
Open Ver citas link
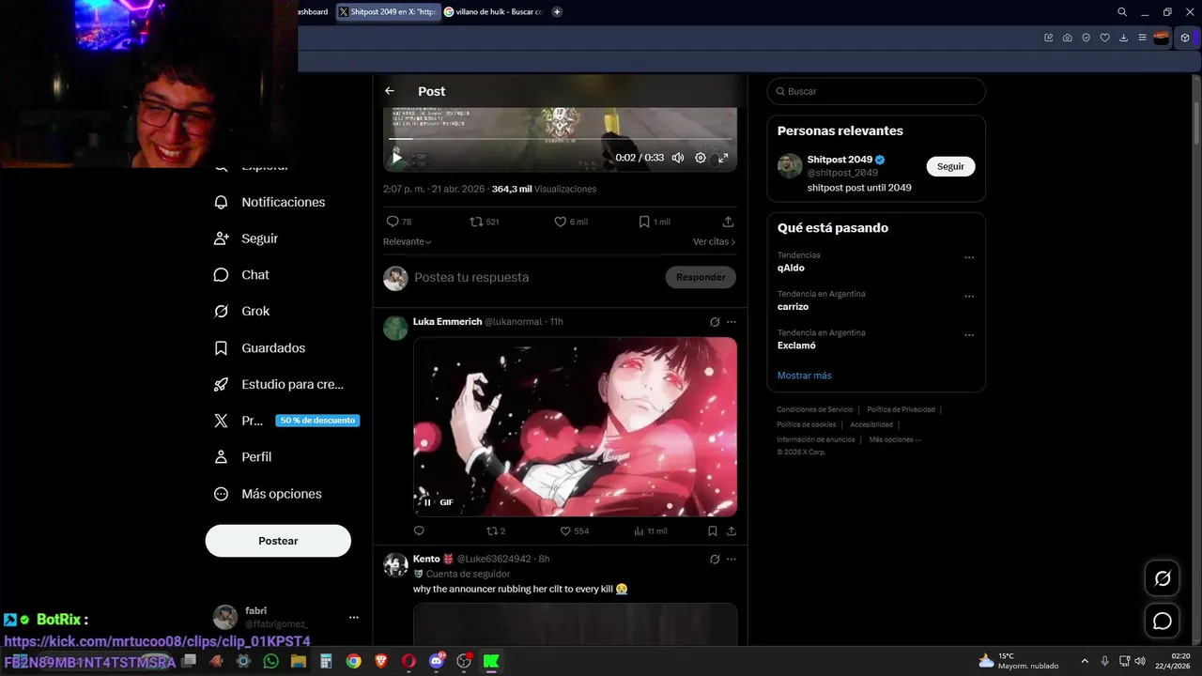714,241
